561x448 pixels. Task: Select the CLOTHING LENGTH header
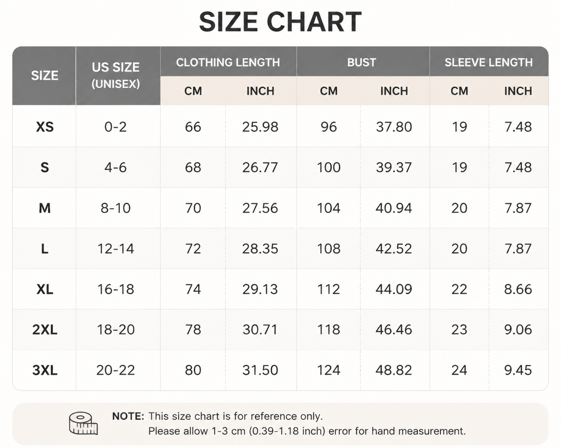(x=228, y=62)
